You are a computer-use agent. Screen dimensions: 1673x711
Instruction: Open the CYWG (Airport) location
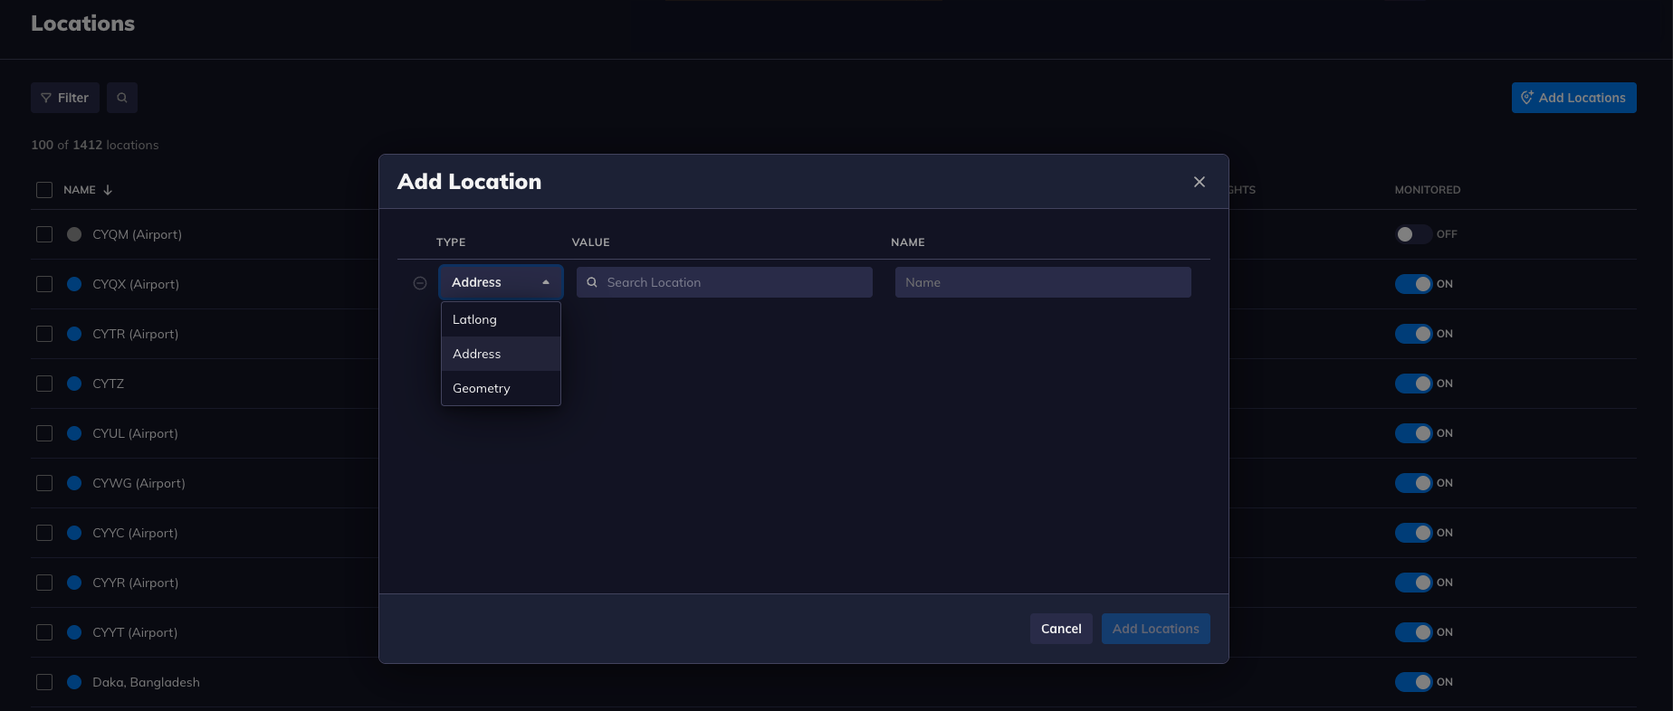139,483
